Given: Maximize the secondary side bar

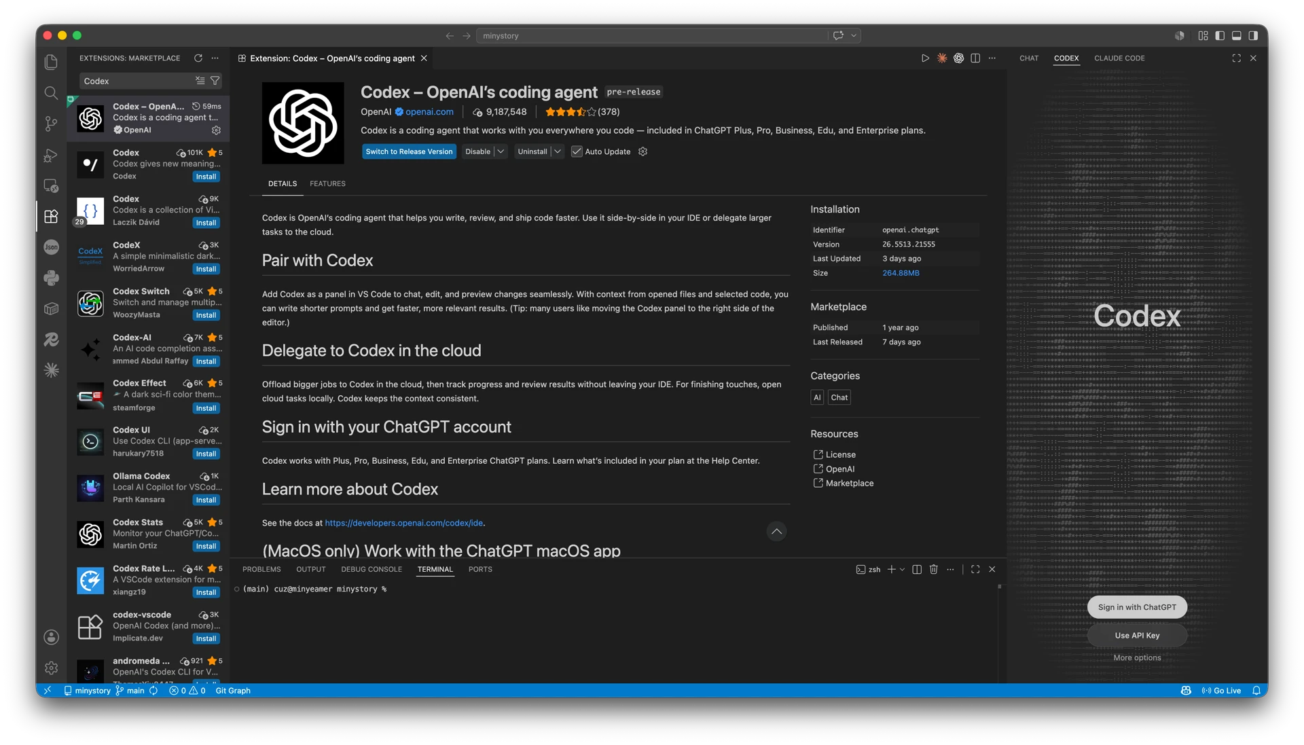Looking at the screenshot, I should [x=1236, y=58].
